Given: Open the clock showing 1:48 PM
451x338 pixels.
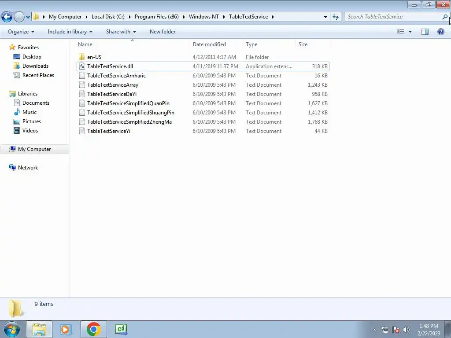Looking at the screenshot, I should point(429,330).
